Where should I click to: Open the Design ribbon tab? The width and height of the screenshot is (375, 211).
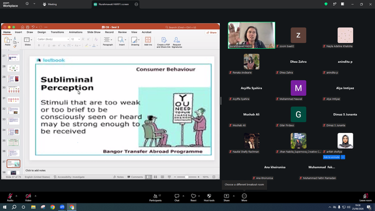42,32
